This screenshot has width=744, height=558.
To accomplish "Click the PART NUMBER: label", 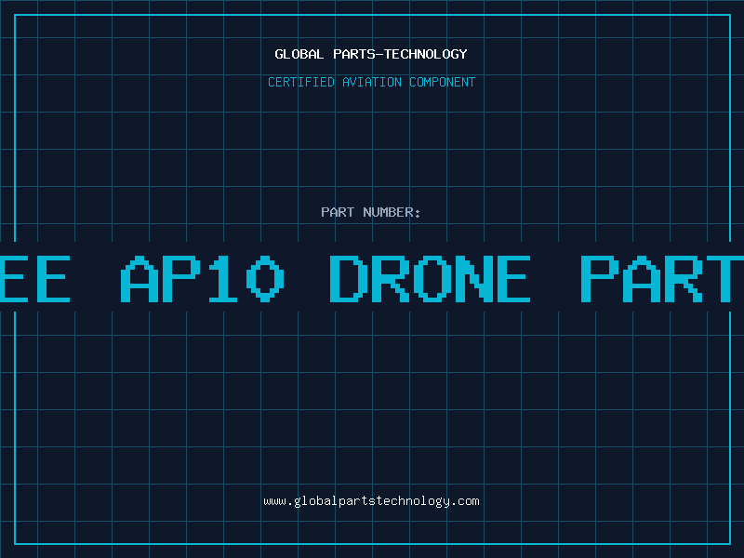I will pos(371,212).
